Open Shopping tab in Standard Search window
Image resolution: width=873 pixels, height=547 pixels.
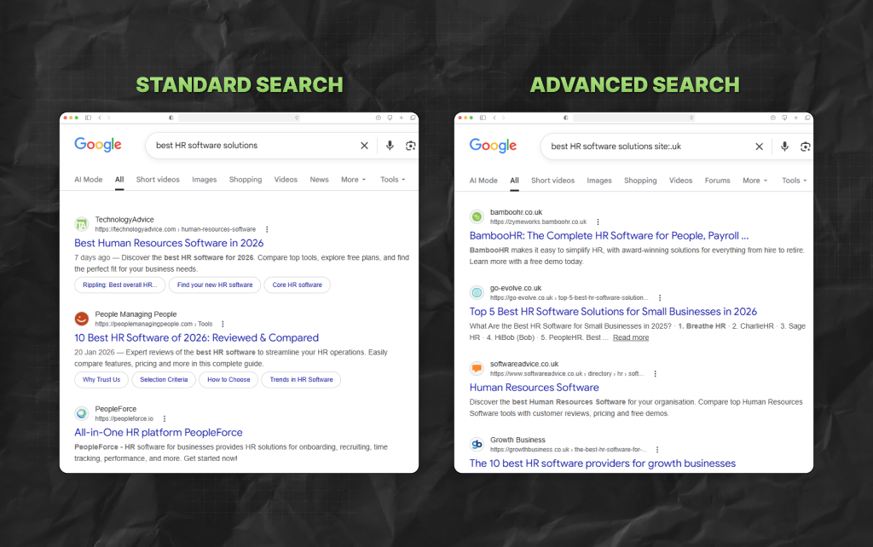[245, 180]
